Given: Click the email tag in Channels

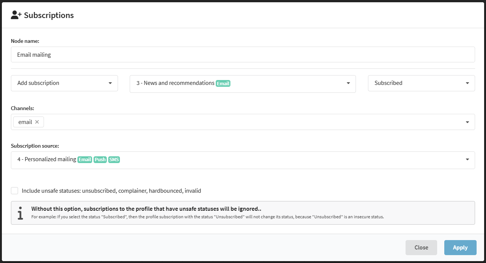Looking at the screenshot, I should [x=25, y=122].
